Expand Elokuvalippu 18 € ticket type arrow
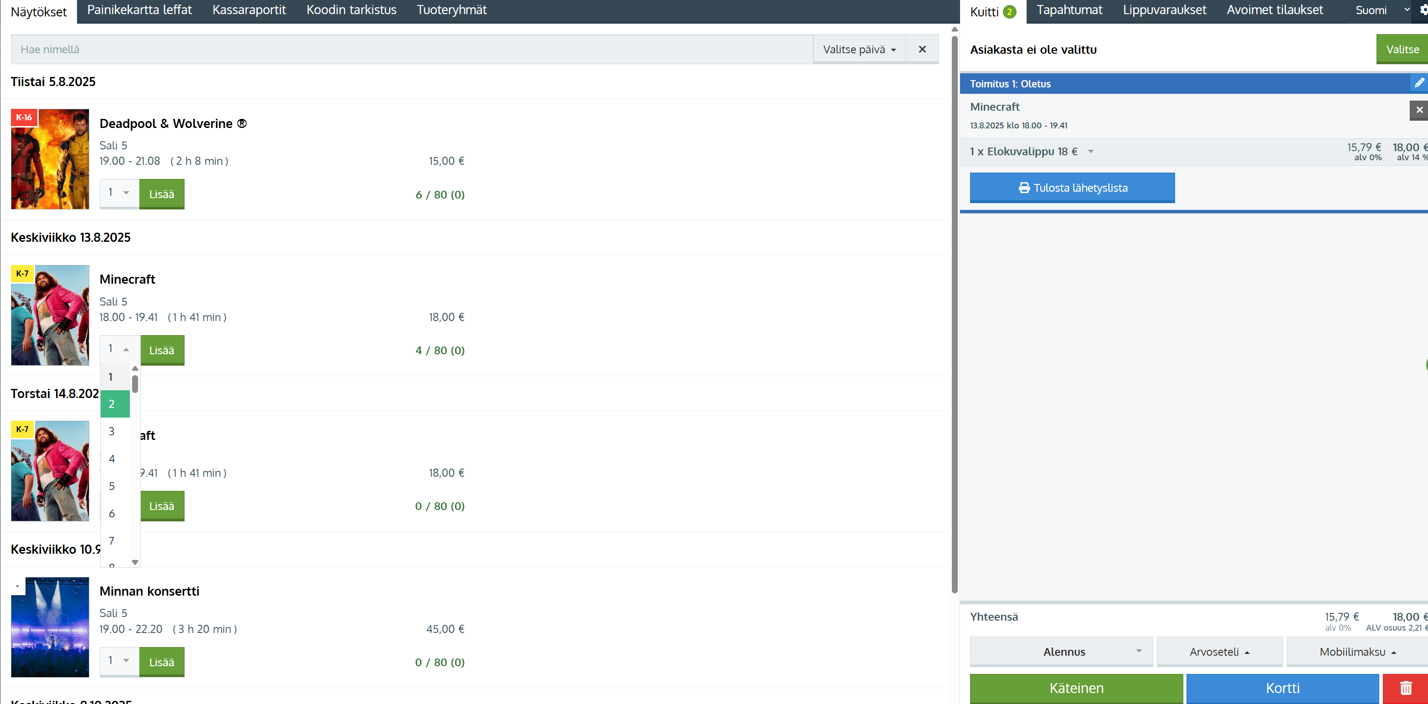This screenshot has height=704, width=1428. [1090, 151]
